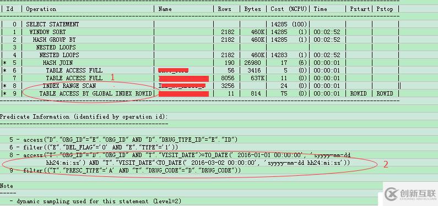Select the SELECT STATEMENT row
Image resolution: width=438 pixels, height=206 pixels.
[200, 24]
